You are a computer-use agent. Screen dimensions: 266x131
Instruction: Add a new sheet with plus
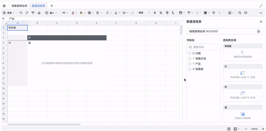[x=52, y=6]
